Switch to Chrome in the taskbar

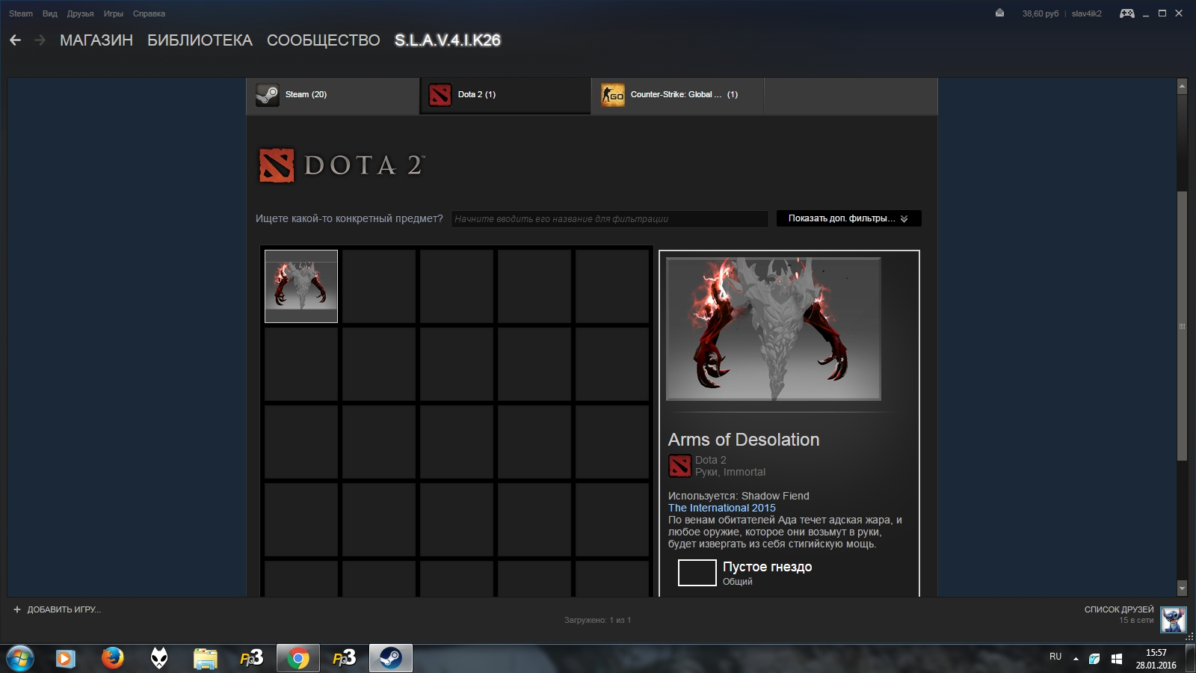(x=298, y=658)
